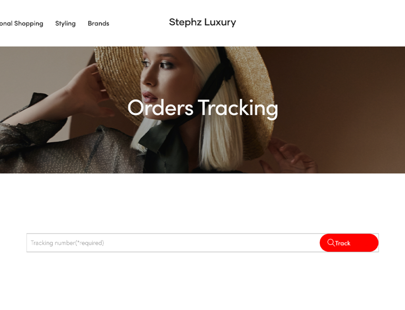
Task: Click the "Track" label text on red button
Action: (x=343, y=243)
